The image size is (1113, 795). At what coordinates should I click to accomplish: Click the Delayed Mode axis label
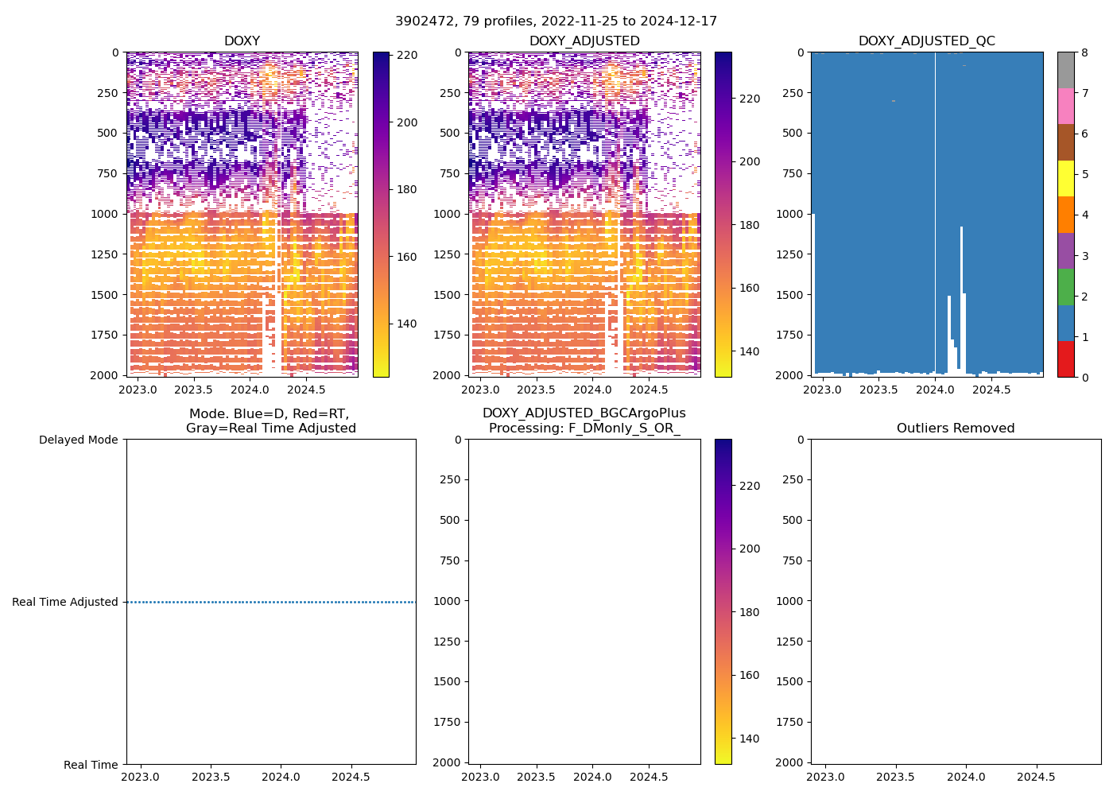pos(78,440)
